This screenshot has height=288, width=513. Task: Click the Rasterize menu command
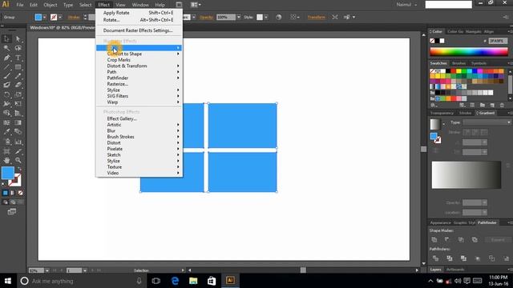point(139,84)
